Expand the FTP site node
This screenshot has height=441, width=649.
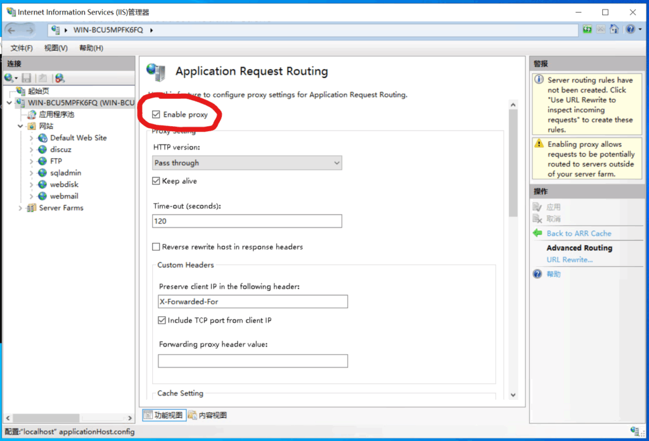pyautogui.click(x=32, y=161)
